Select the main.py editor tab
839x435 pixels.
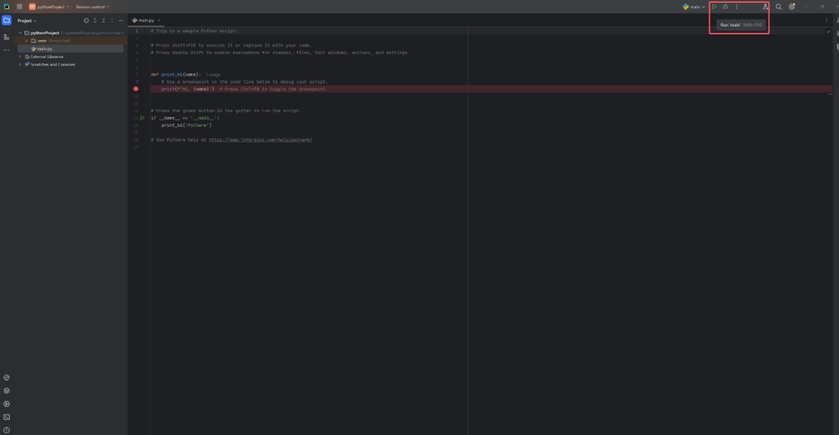[x=145, y=20]
